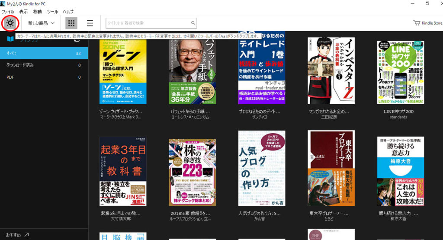Viewport: 443px width, 240px height.
Task: Click the library book icon in sidebar
Action: pyautogui.click(x=10, y=38)
